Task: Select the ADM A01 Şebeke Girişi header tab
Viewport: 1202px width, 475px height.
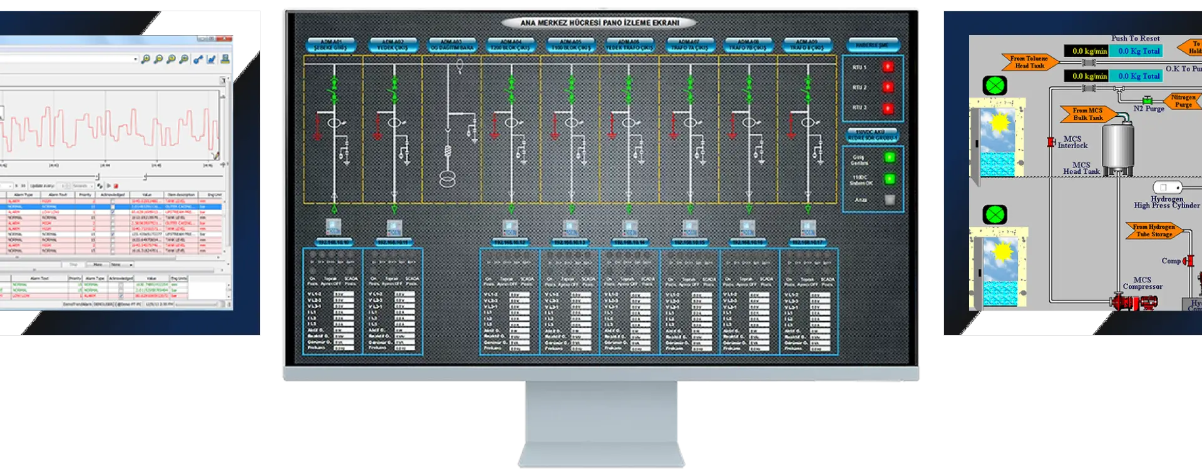Action: click(331, 45)
